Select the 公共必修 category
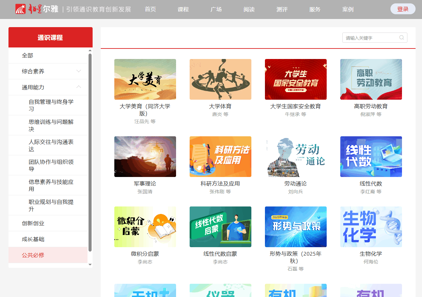Screen dimensions: 422x297 [33, 255]
